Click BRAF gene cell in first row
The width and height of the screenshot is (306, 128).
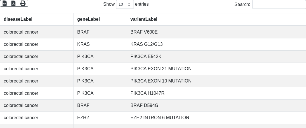click(x=100, y=32)
